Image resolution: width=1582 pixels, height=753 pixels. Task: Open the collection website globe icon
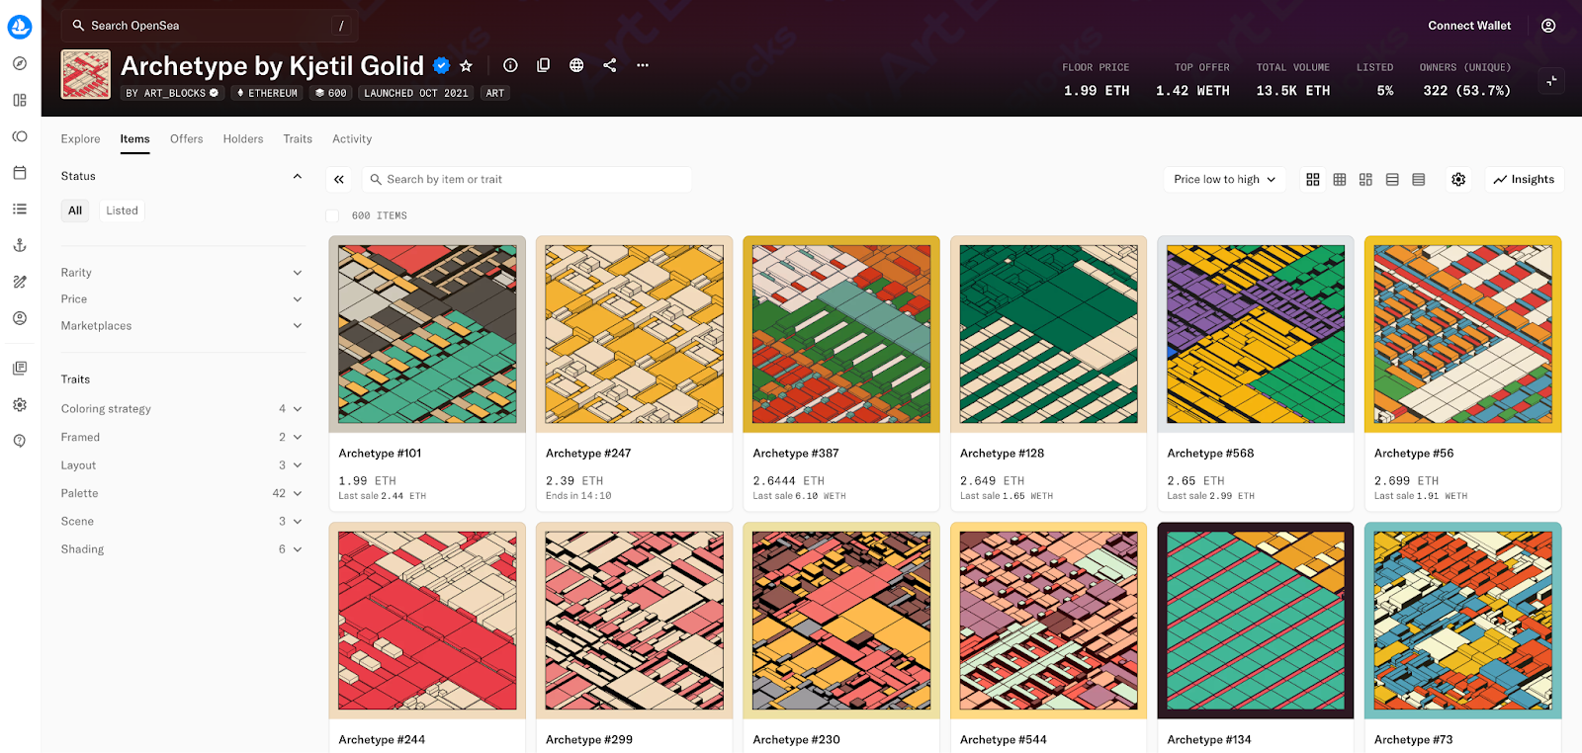pyautogui.click(x=576, y=65)
